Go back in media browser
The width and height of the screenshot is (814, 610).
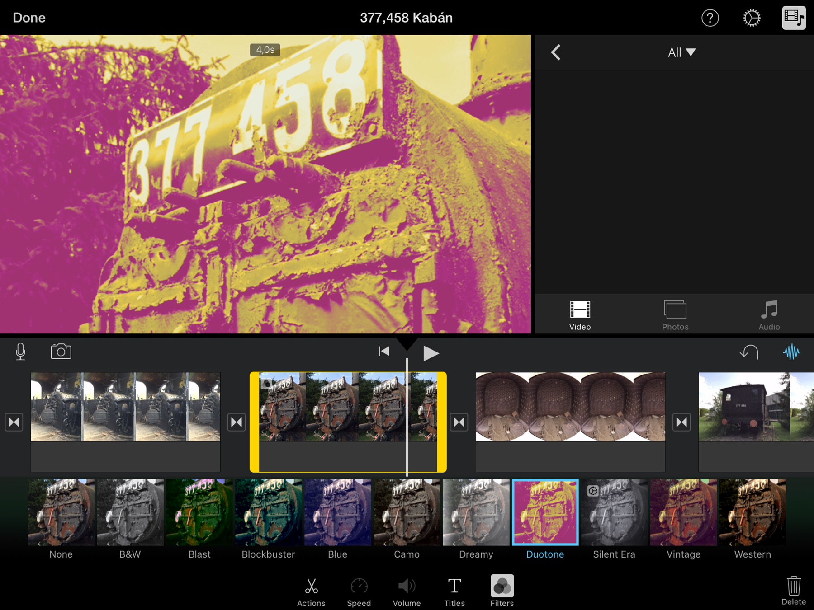pyautogui.click(x=556, y=52)
